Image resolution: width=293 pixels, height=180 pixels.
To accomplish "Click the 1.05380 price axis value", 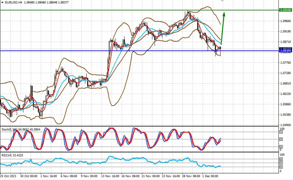I will click(x=286, y=114).
